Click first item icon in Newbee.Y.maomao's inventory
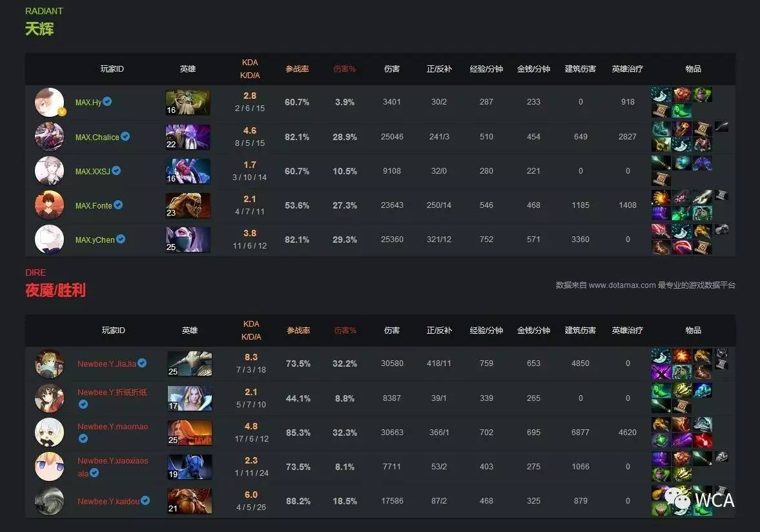 pyautogui.click(x=661, y=424)
